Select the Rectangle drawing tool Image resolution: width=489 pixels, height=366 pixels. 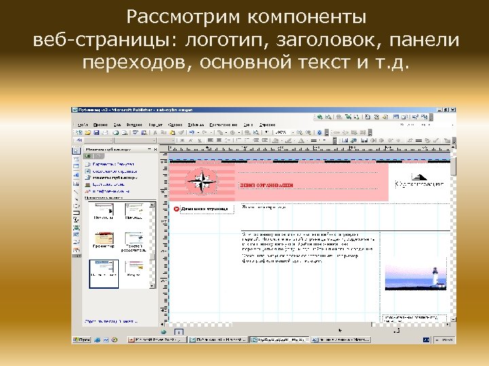coord(76,213)
